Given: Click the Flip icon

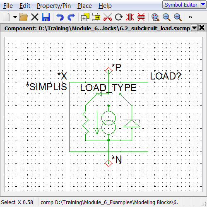Looking at the screenshot, I should click(x=141, y=17).
